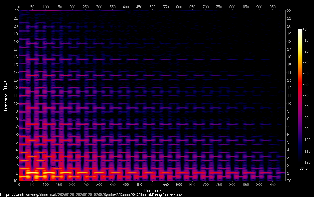Click the 500 ms marker on top time axis
Image resolution: width=314 pixels, height=197 pixels.
152,7
